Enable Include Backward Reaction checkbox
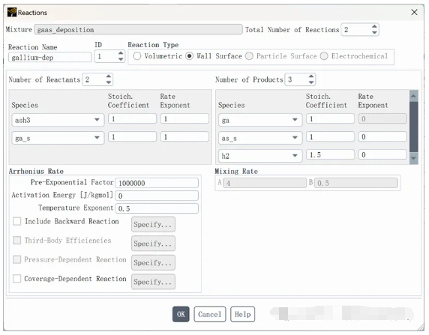Screen dimensions: 429x335 pyautogui.click(x=17, y=221)
